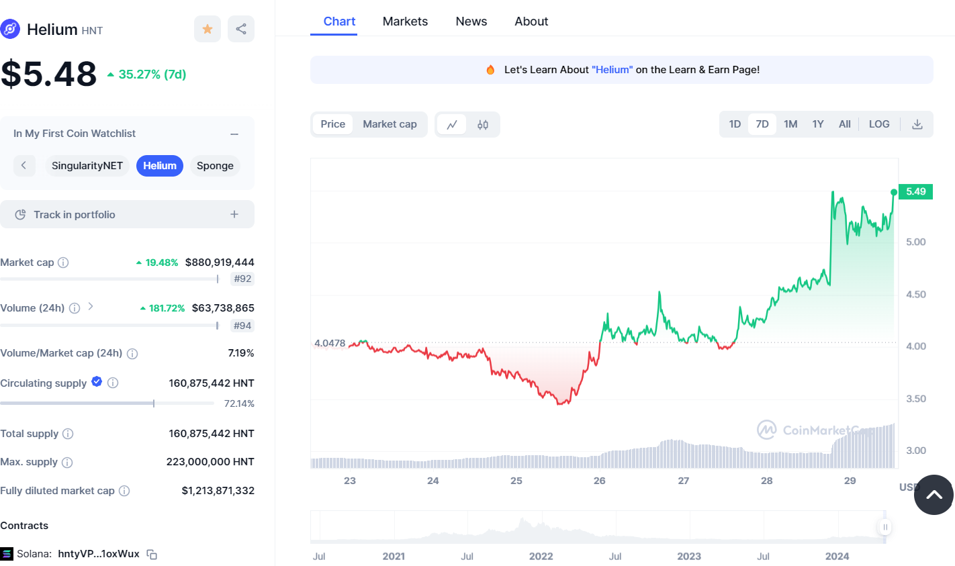Select the Market cap chart toggle

[390, 124]
